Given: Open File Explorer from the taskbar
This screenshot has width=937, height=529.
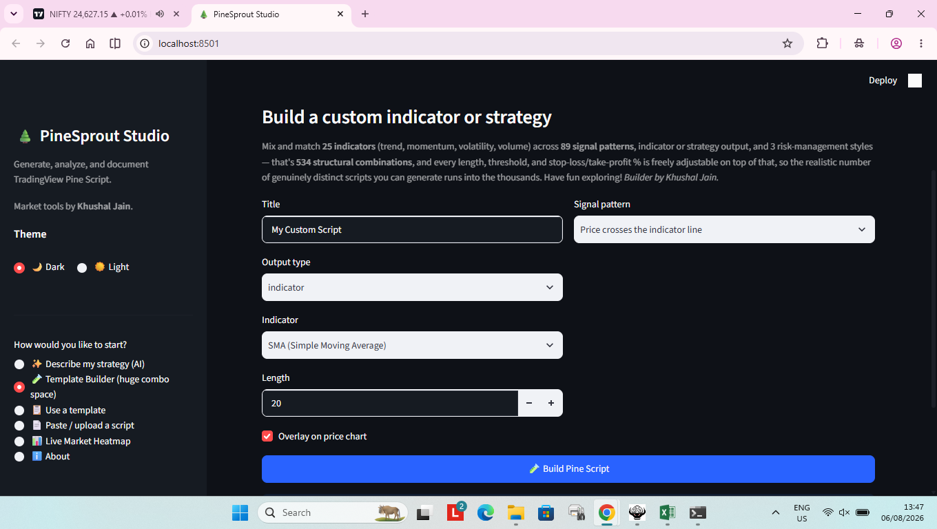Looking at the screenshot, I should coord(516,512).
